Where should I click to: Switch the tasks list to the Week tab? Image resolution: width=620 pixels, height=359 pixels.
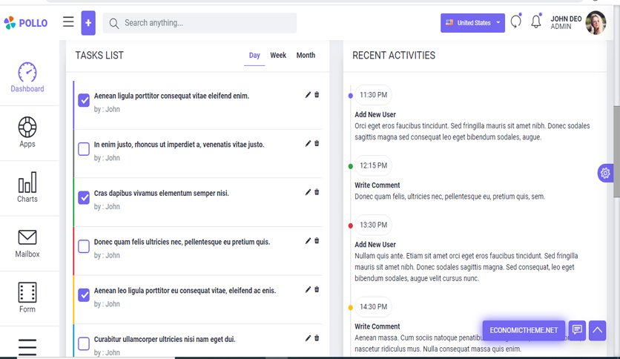coord(278,56)
